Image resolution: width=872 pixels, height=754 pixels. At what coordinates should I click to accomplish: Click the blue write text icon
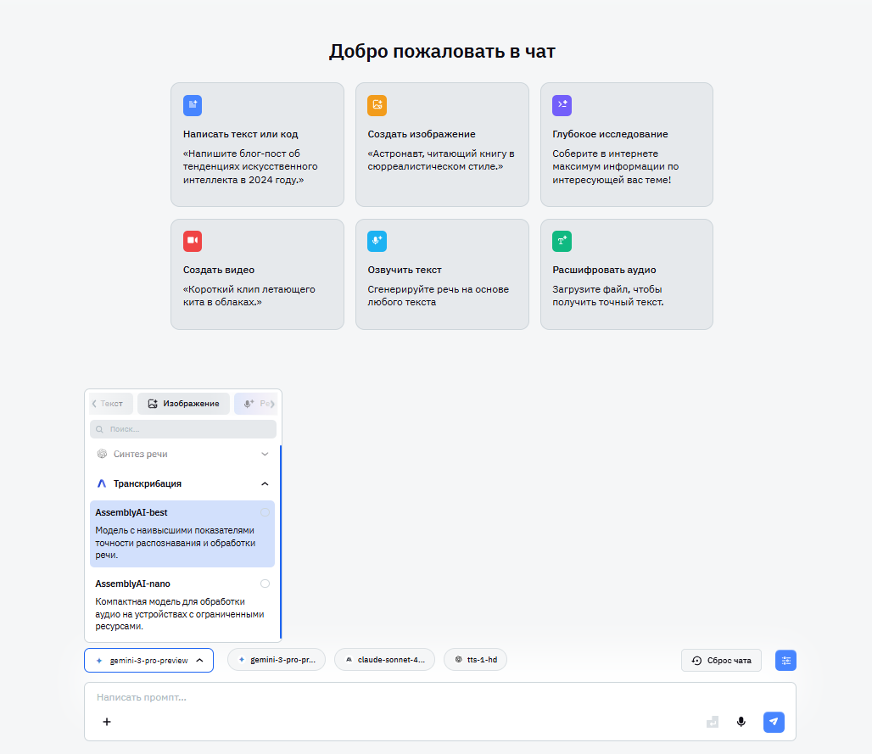(x=193, y=105)
